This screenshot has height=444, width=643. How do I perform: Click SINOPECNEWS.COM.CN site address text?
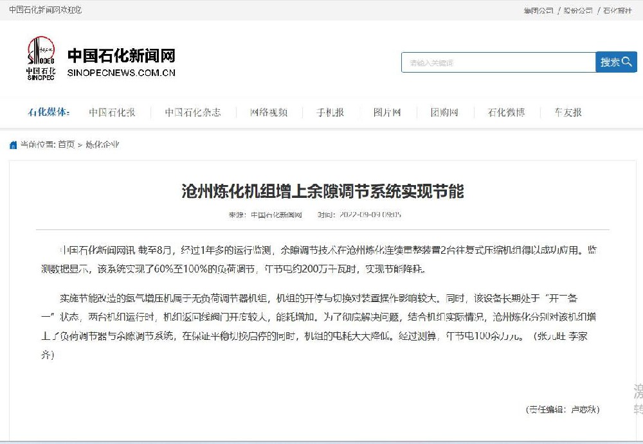click(x=122, y=73)
